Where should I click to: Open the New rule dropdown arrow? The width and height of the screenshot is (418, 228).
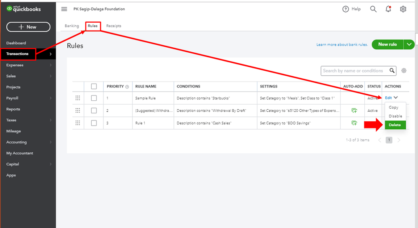coord(409,44)
